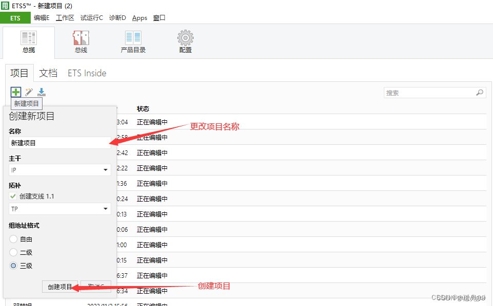Open the 窗口 menu
The height and width of the screenshot is (306, 493).
(159, 18)
